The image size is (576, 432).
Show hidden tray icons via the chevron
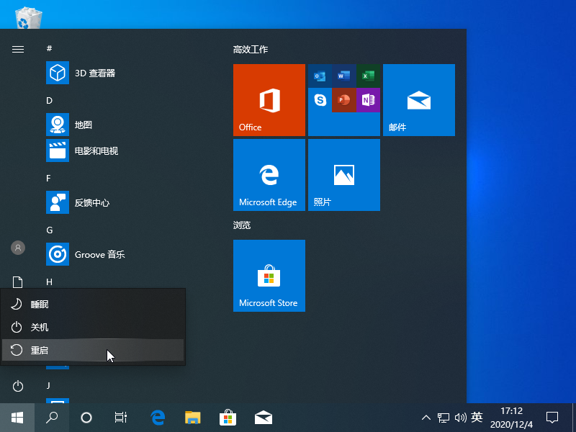[426, 417]
